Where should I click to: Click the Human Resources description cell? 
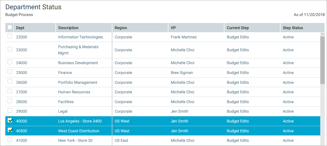(74, 92)
